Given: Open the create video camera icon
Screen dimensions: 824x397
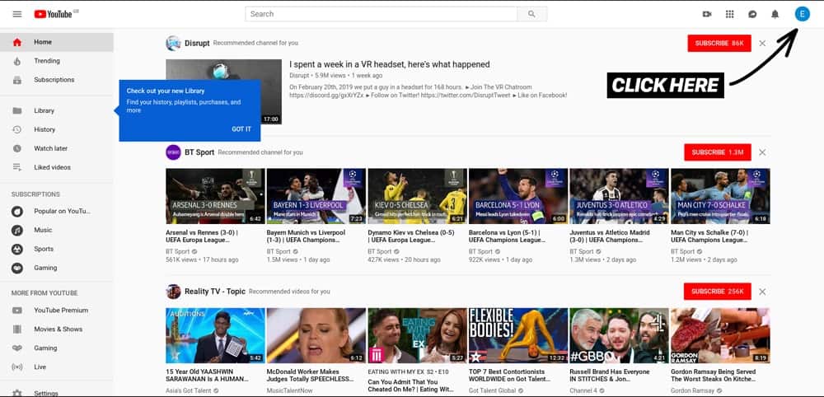Looking at the screenshot, I should pos(707,14).
